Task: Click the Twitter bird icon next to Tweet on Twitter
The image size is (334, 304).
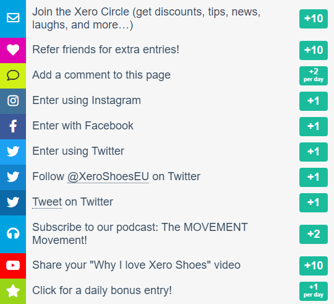Action: (13, 202)
